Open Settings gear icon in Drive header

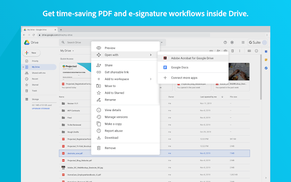click(232, 42)
